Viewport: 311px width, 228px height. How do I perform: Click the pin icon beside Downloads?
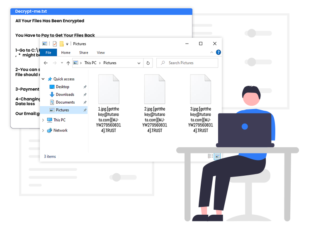tap(85, 95)
